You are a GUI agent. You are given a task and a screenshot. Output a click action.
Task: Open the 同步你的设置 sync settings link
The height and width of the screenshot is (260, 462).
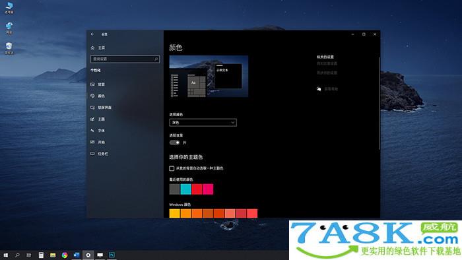pos(327,73)
